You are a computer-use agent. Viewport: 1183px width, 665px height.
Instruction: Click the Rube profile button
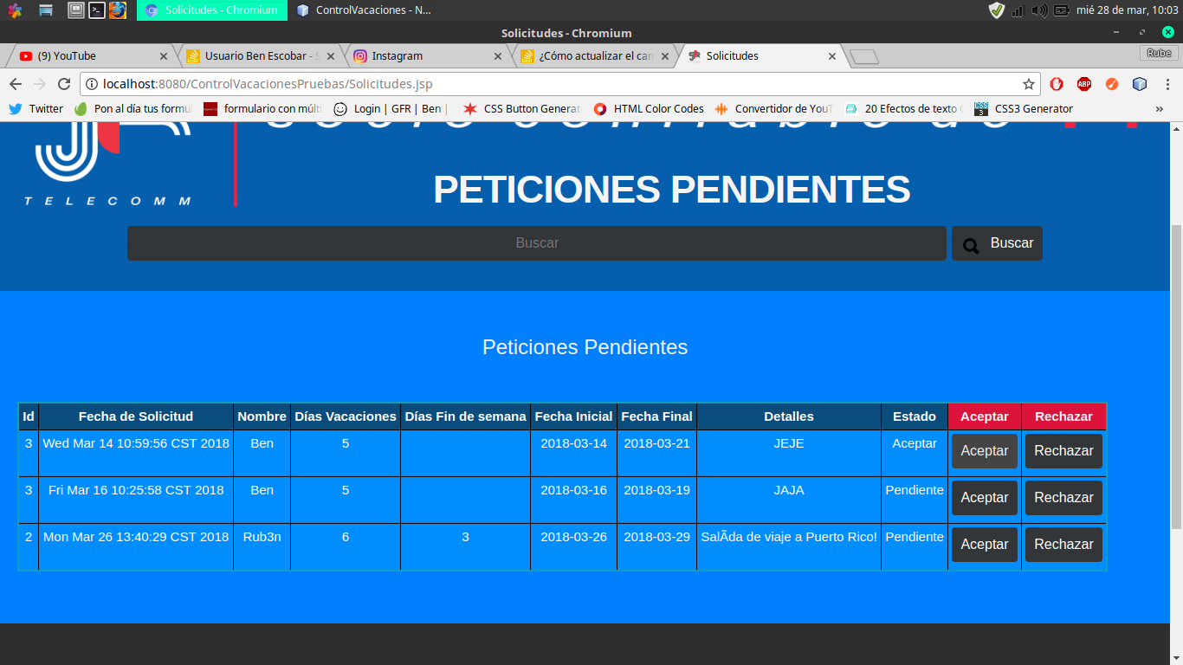(x=1159, y=53)
